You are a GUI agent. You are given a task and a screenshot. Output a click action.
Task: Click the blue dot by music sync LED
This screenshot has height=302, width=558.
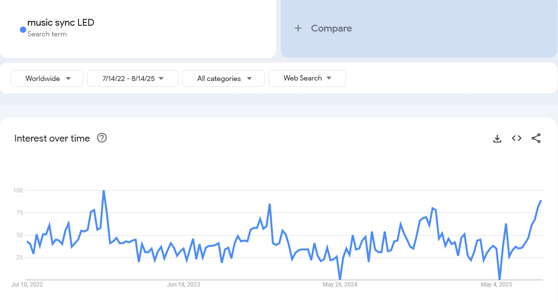[23, 30]
